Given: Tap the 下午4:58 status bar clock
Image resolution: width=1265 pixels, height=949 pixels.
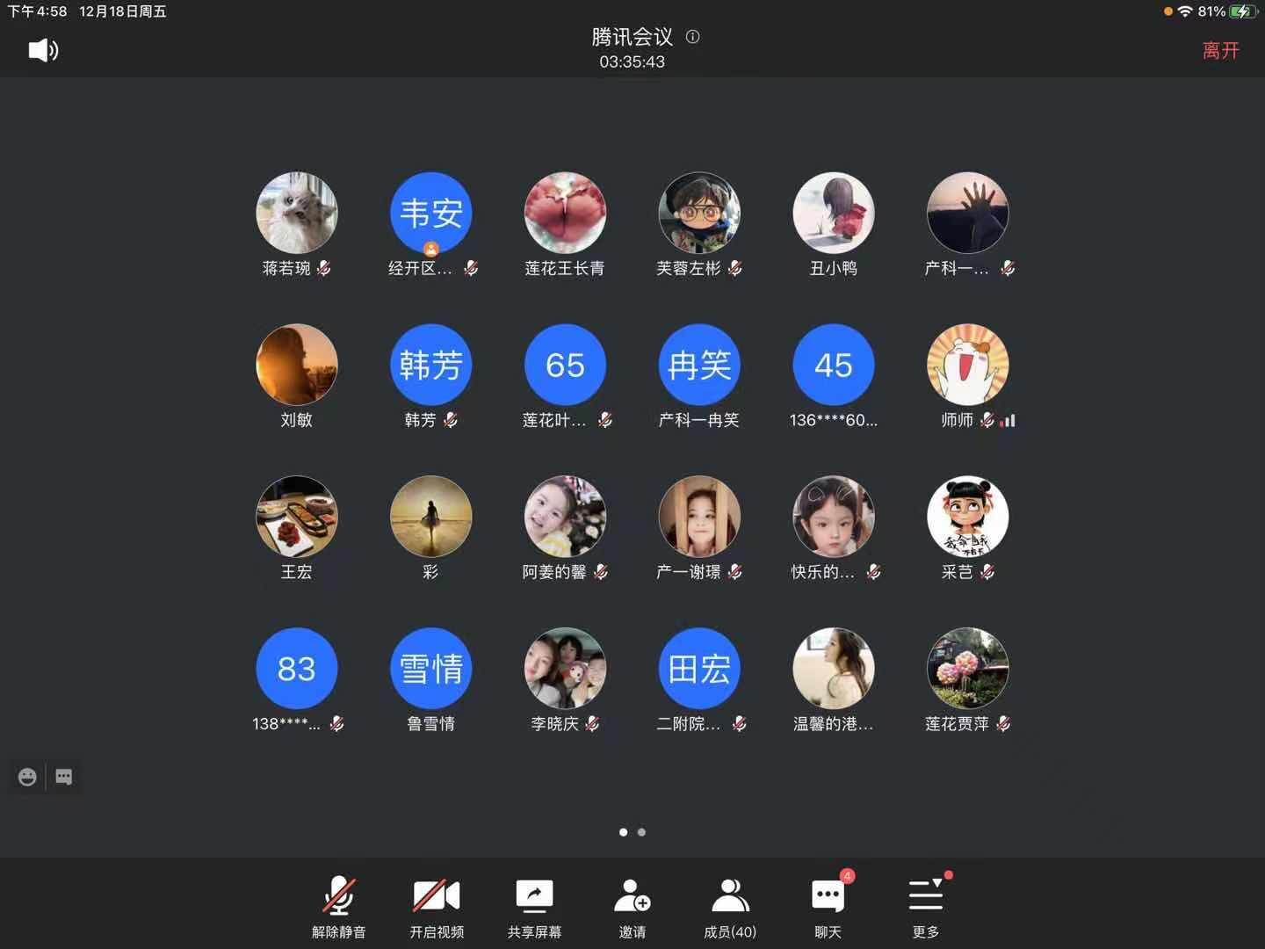Looking at the screenshot, I should click(x=37, y=11).
